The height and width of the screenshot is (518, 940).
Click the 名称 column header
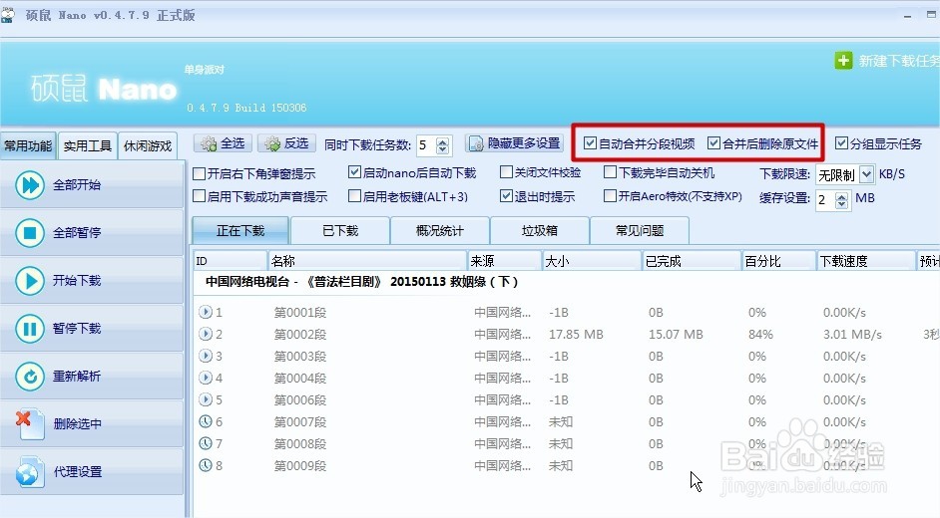367,261
